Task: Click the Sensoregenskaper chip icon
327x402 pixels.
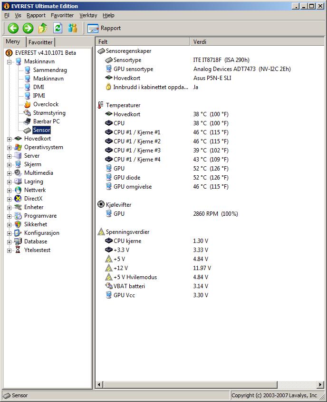Action: click(101, 51)
